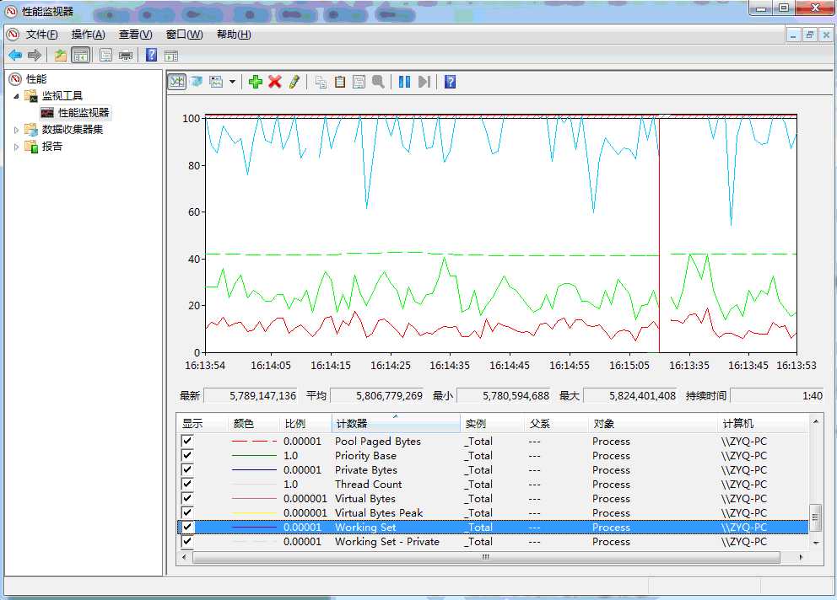This screenshot has width=837, height=600.
Task: Click Priority Base green color line
Action: coord(254,455)
